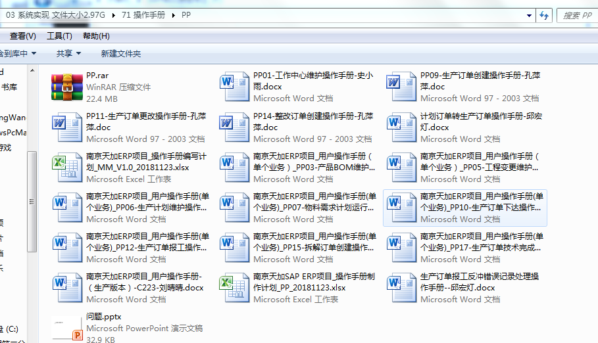
Task: Click the refresh button beside address bar
Action: tap(544, 14)
